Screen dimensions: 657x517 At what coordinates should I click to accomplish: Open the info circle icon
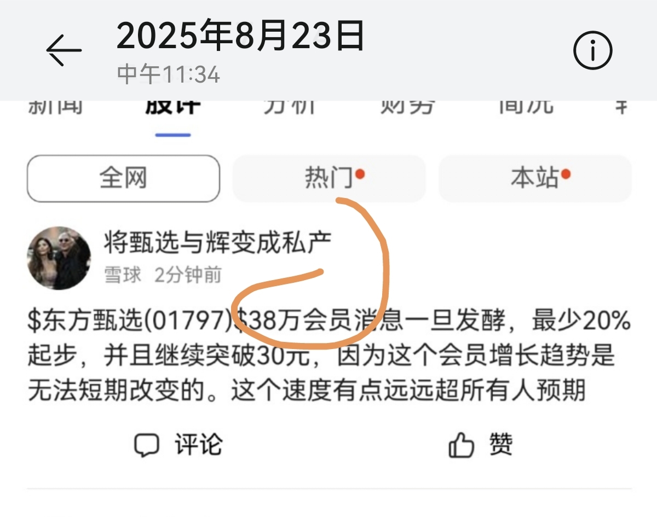pos(592,51)
